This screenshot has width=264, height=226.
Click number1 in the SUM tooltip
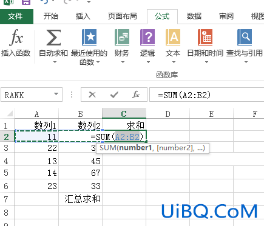135,148
